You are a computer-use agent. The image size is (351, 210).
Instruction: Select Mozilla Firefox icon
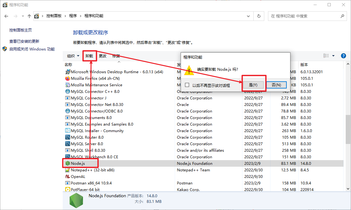coord(67,78)
